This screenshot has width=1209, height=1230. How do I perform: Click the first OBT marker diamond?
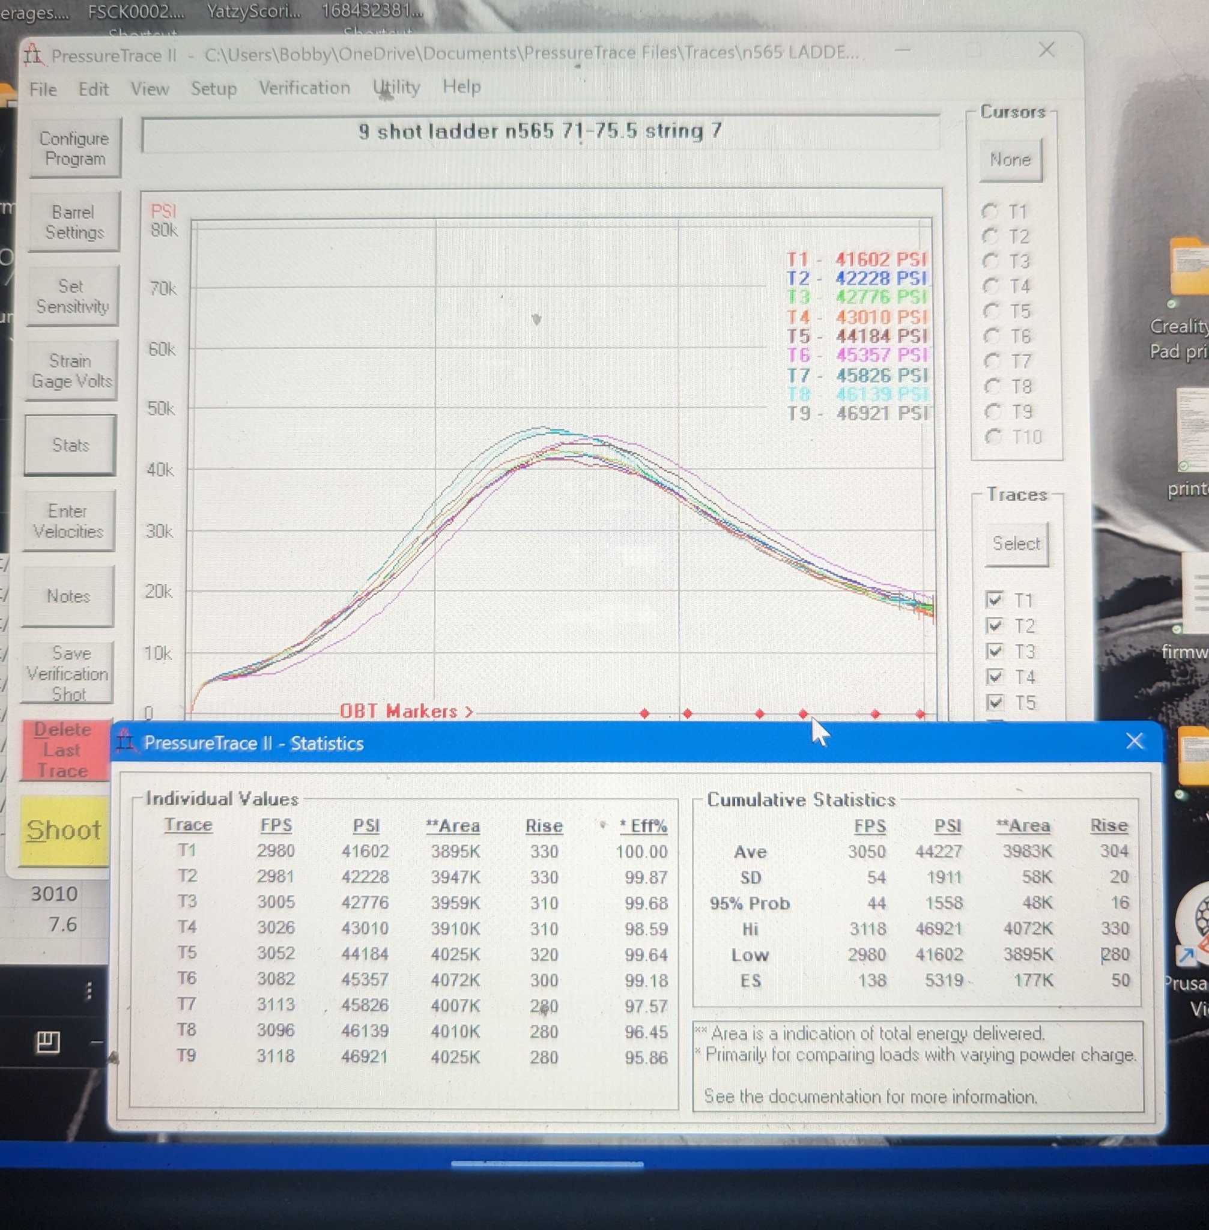point(644,713)
